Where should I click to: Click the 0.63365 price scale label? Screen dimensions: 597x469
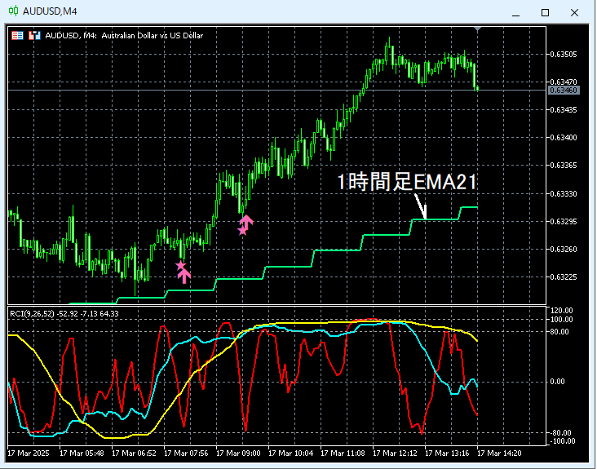(x=564, y=166)
